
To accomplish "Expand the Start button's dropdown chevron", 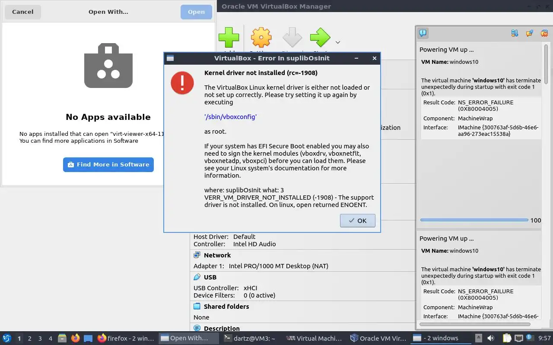I will (x=338, y=42).
